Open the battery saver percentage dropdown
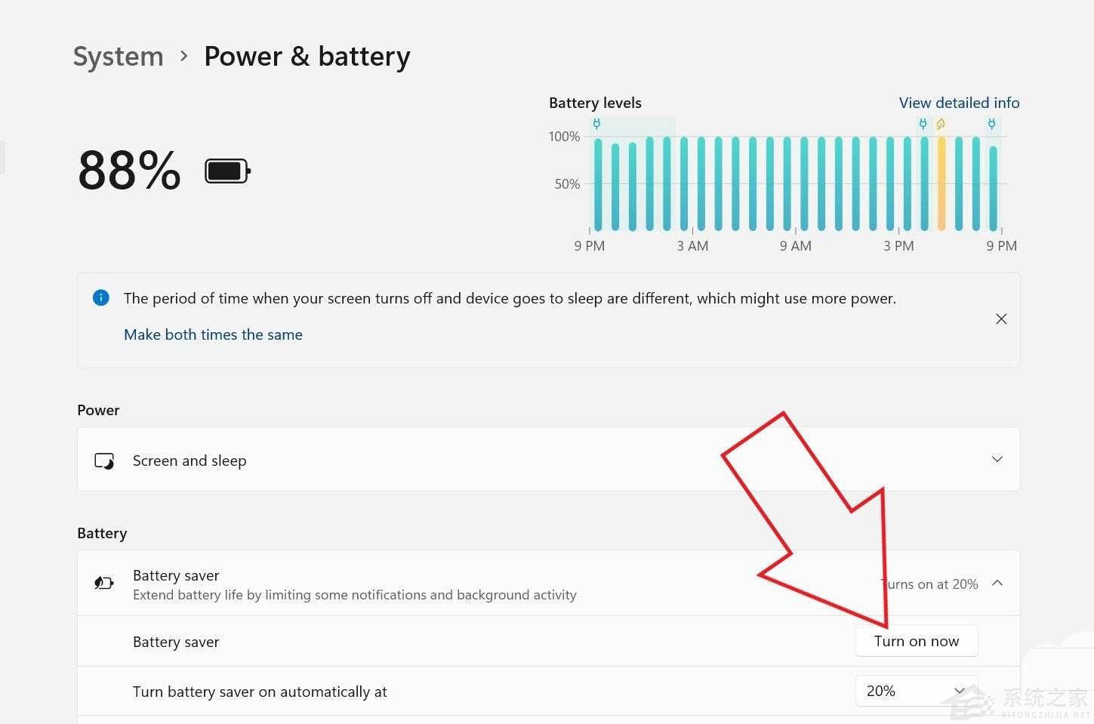 [916, 691]
